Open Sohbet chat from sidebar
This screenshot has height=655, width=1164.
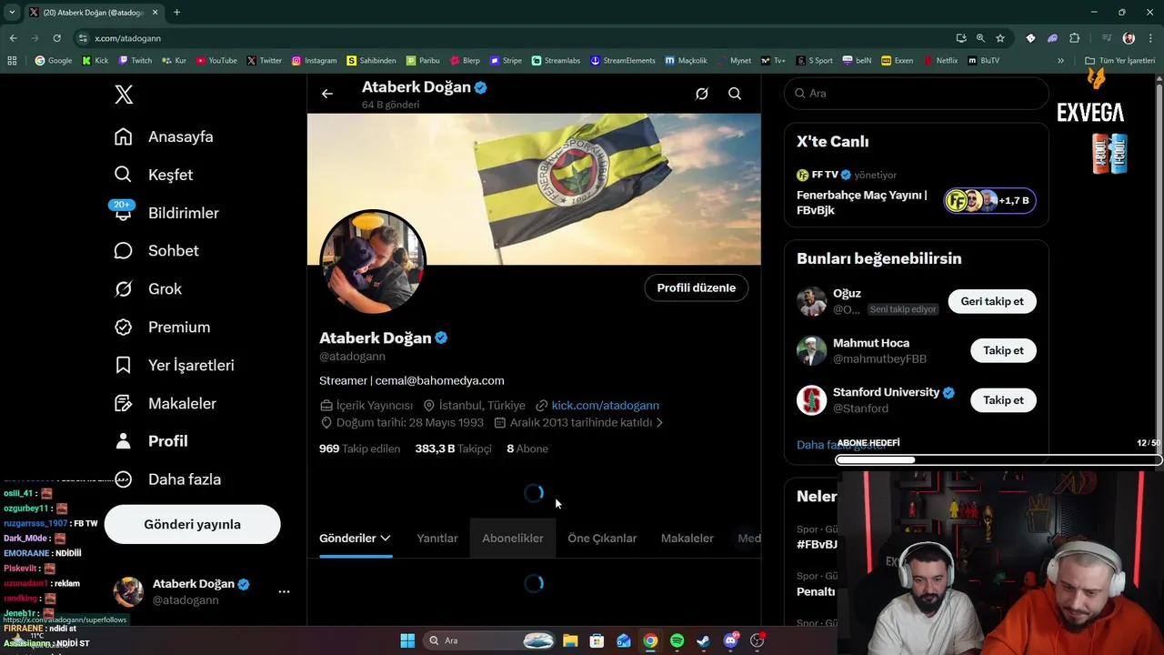click(156, 250)
